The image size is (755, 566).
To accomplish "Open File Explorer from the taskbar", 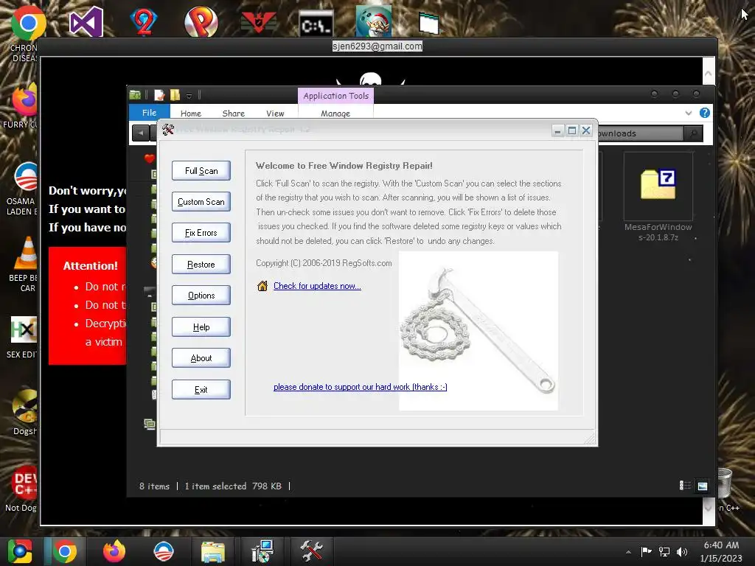I will coord(213,553).
